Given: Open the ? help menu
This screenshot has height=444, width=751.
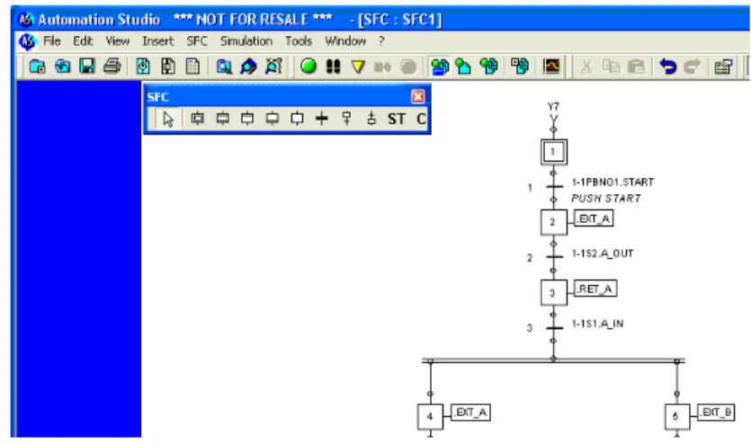Looking at the screenshot, I should point(381,41).
